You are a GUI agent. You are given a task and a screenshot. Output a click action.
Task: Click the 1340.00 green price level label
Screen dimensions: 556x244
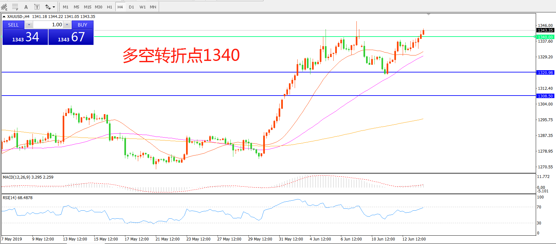[545, 37]
